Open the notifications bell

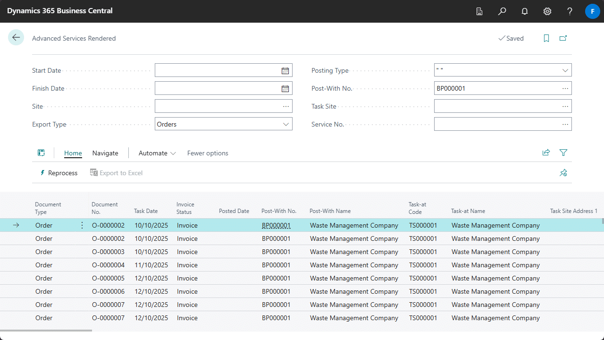click(x=525, y=11)
